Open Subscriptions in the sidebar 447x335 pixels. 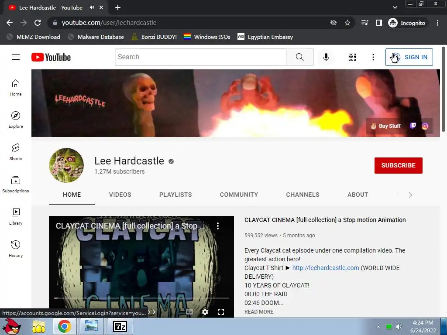(x=16, y=185)
